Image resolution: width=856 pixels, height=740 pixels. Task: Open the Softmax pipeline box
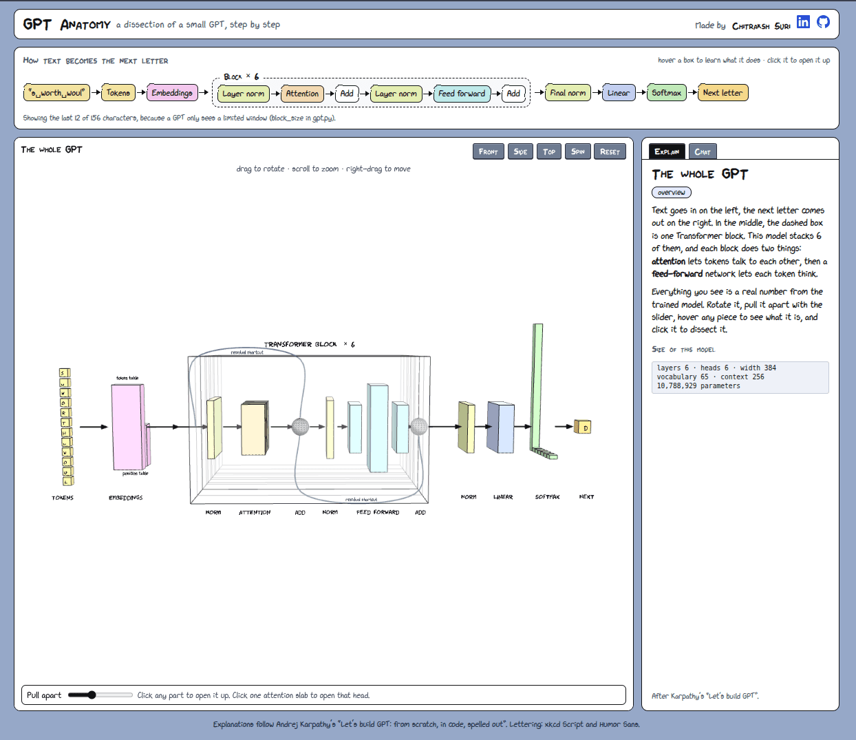point(667,93)
